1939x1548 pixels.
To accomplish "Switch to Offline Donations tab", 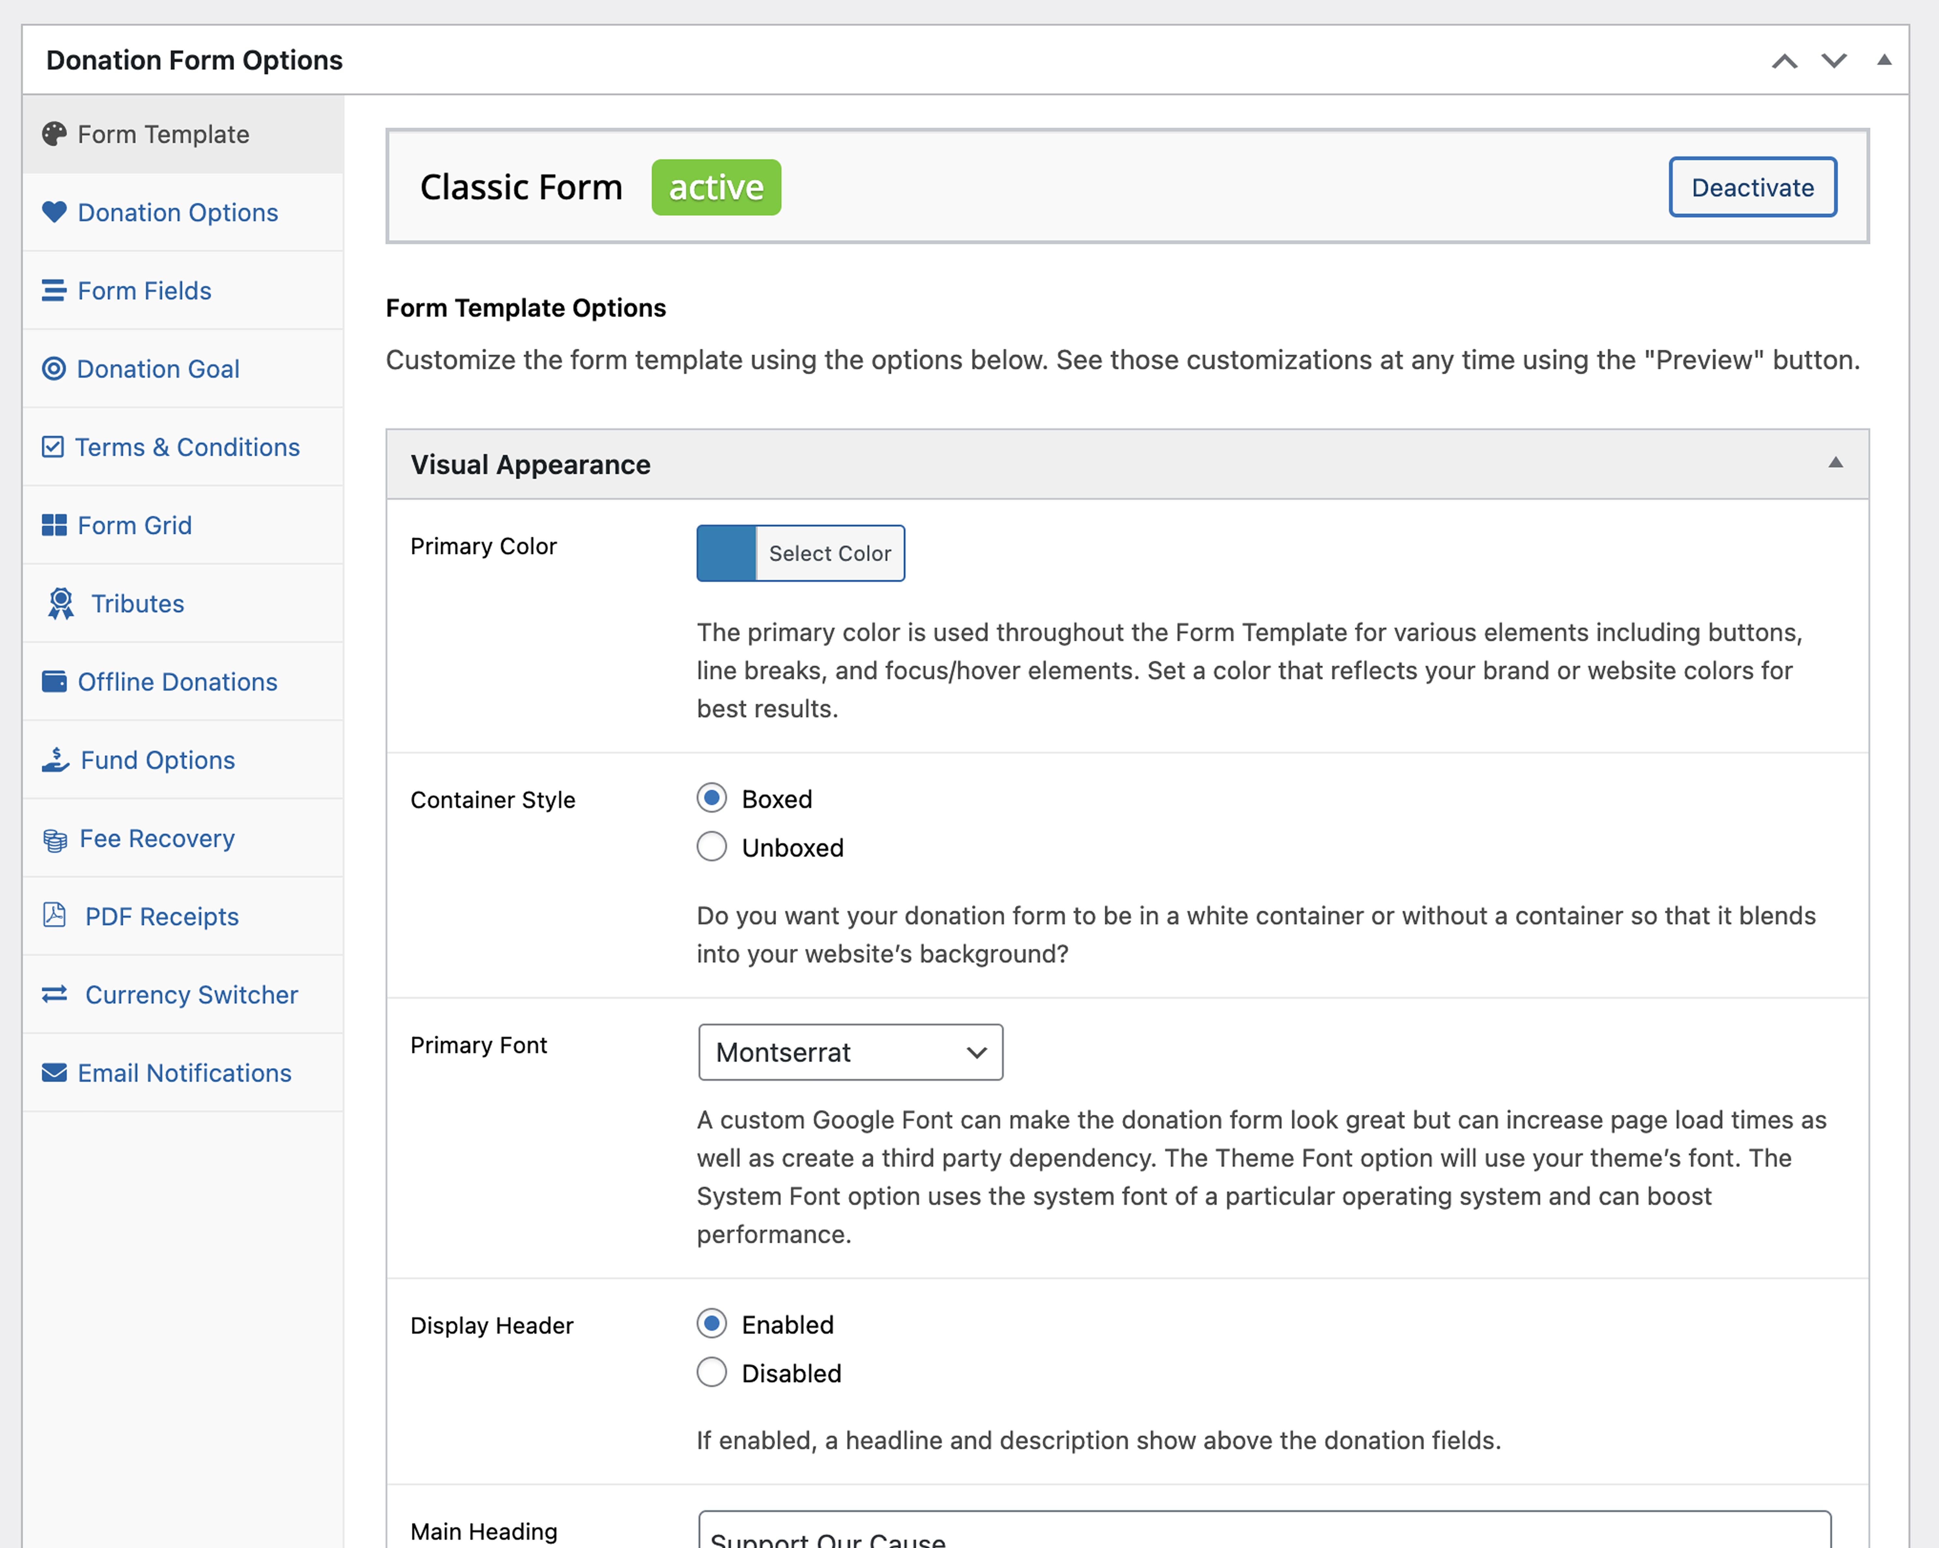I will [x=177, y=682].
